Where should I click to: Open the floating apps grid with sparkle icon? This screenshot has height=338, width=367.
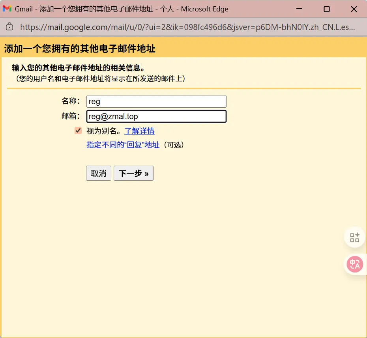pos(354,237)
